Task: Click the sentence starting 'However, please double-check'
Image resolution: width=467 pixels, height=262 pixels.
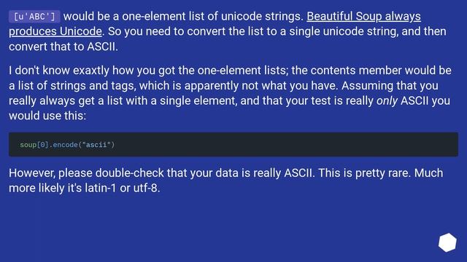Action: pos(162,173)
